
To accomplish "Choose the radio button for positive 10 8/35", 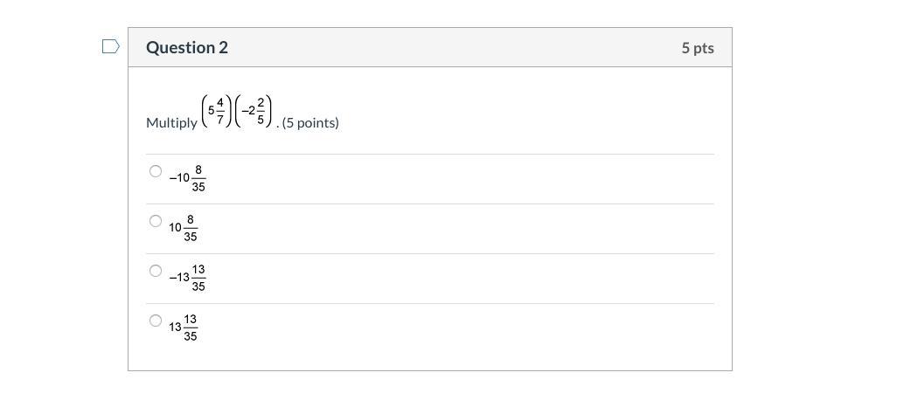I will 156,221.
